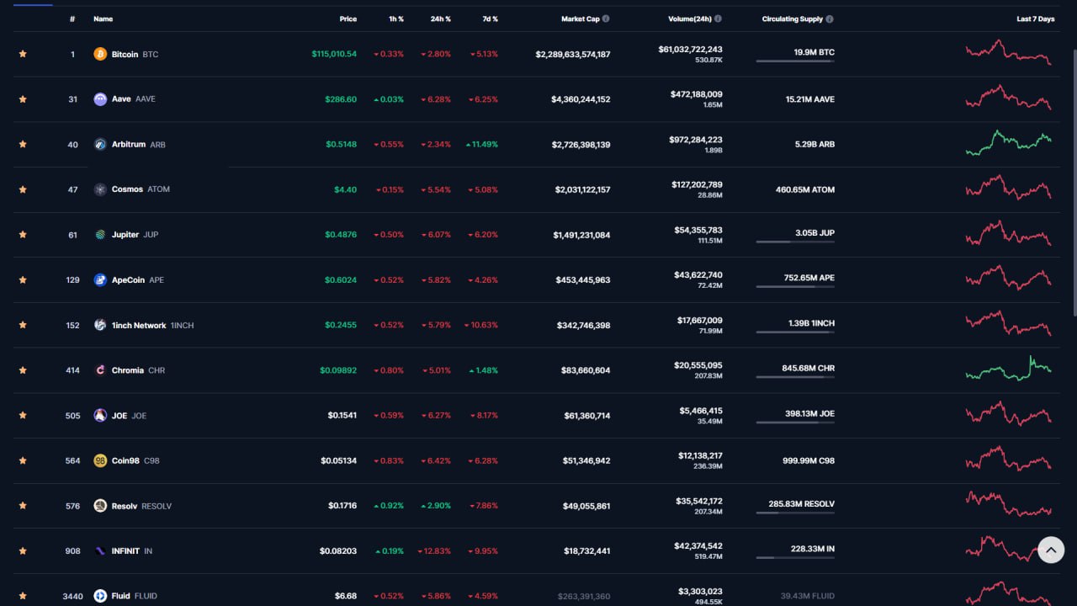Viewport: 1077px width, 606px height.
Task: Toggle the watchlist star for Chromia
Action: pyautogui.click(x=23, y=370)
